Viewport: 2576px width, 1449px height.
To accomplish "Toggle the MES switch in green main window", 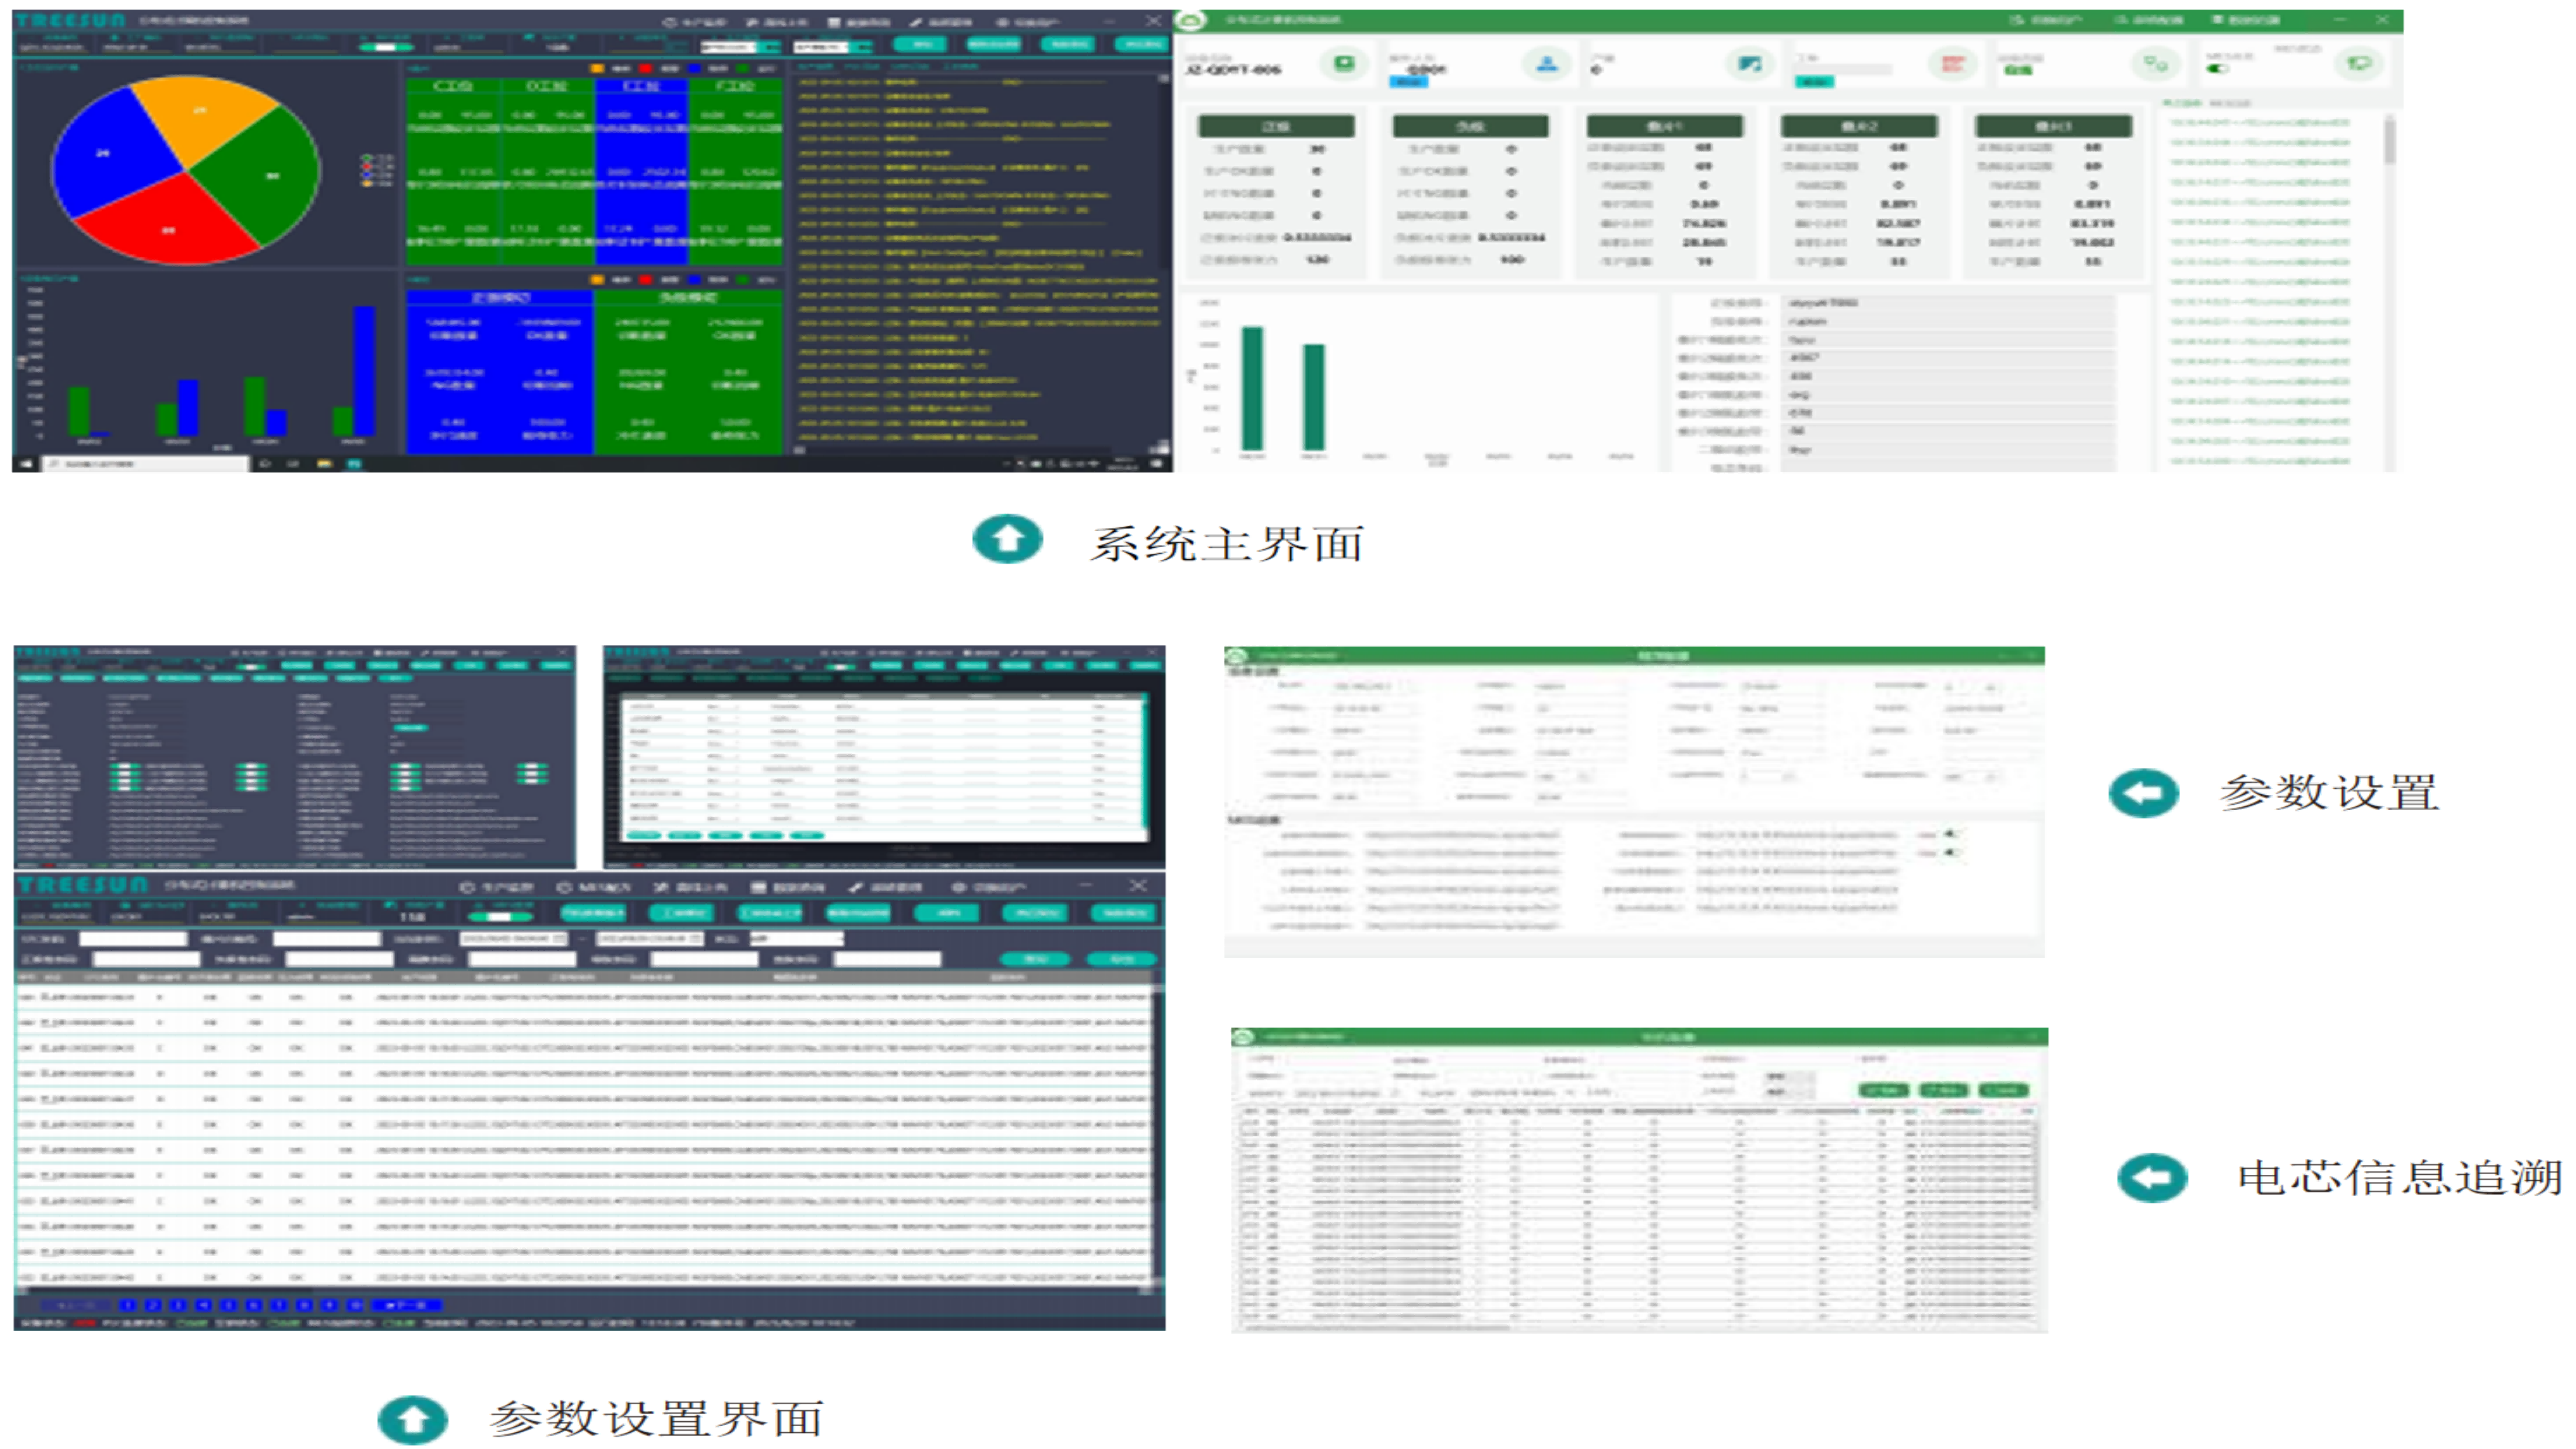I will coord(2217,69).
